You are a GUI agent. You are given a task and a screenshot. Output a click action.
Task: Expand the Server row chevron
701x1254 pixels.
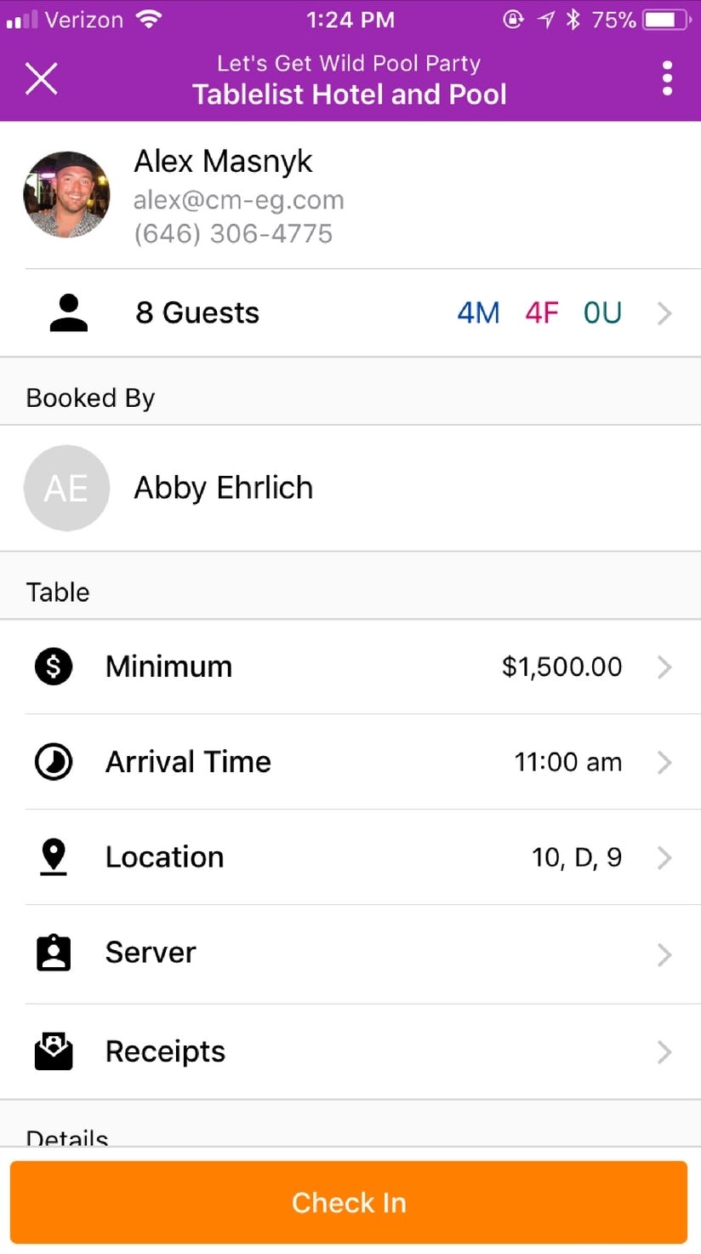point(664,954)
